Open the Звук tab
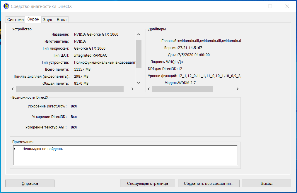The width and height of the screenshot is (297, 193). pyautogui.click(x=47, y=20)
